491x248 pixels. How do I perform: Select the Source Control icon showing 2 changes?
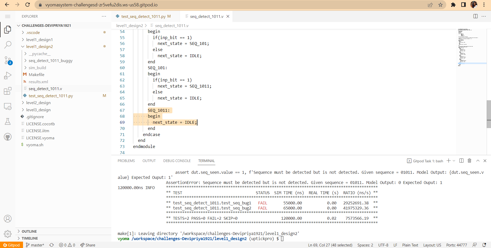(x=8, y=60)
